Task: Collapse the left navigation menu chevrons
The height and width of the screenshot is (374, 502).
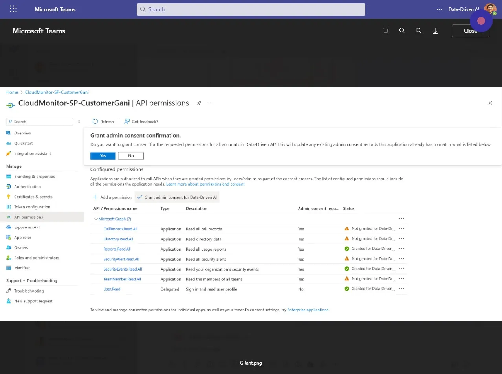Action: tap(79, 122)
